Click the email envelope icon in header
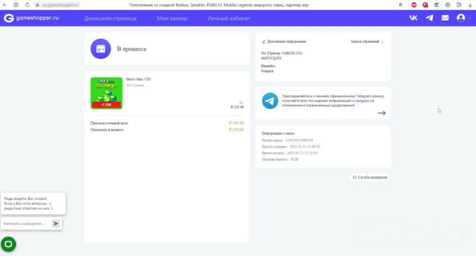 [x=445, y=18]
